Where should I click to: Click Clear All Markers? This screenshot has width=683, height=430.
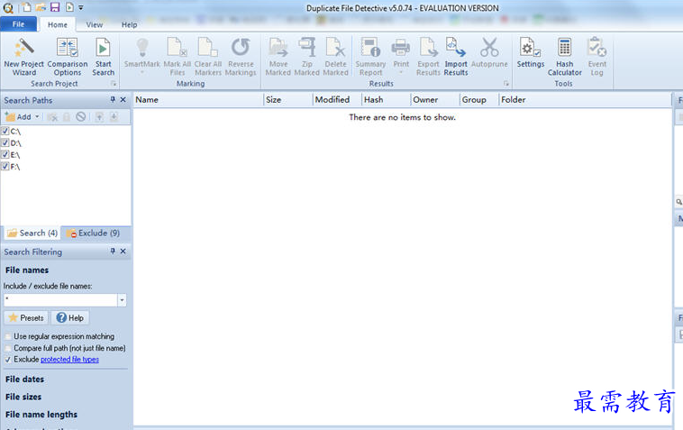click(x=208, y=57)
